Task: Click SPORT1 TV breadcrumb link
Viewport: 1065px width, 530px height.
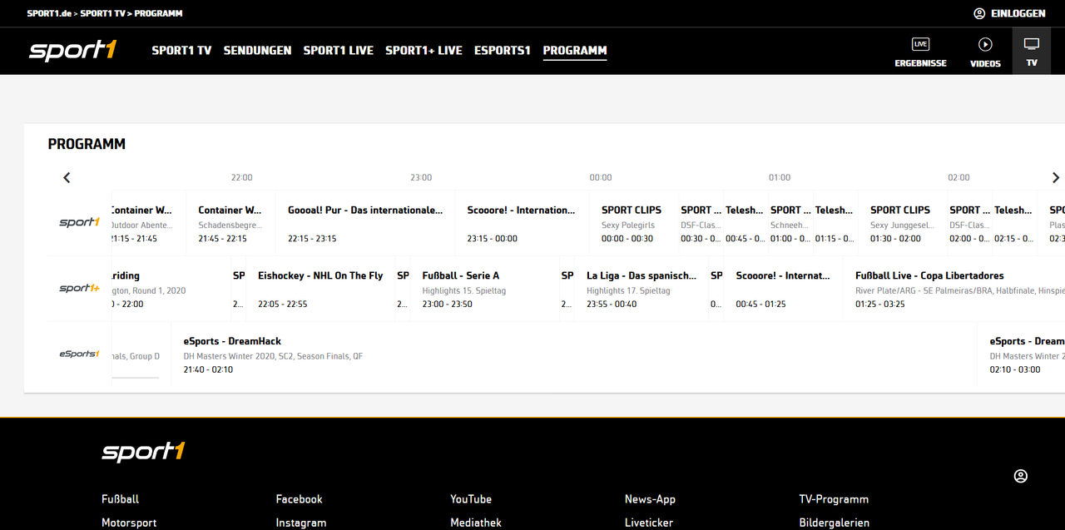Action: tap(104, 13)
